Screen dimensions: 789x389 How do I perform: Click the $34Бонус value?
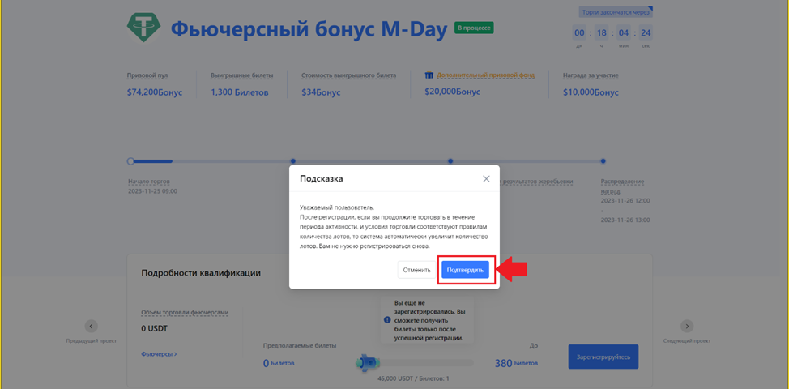pyautogui.click(x=321, y=92)
